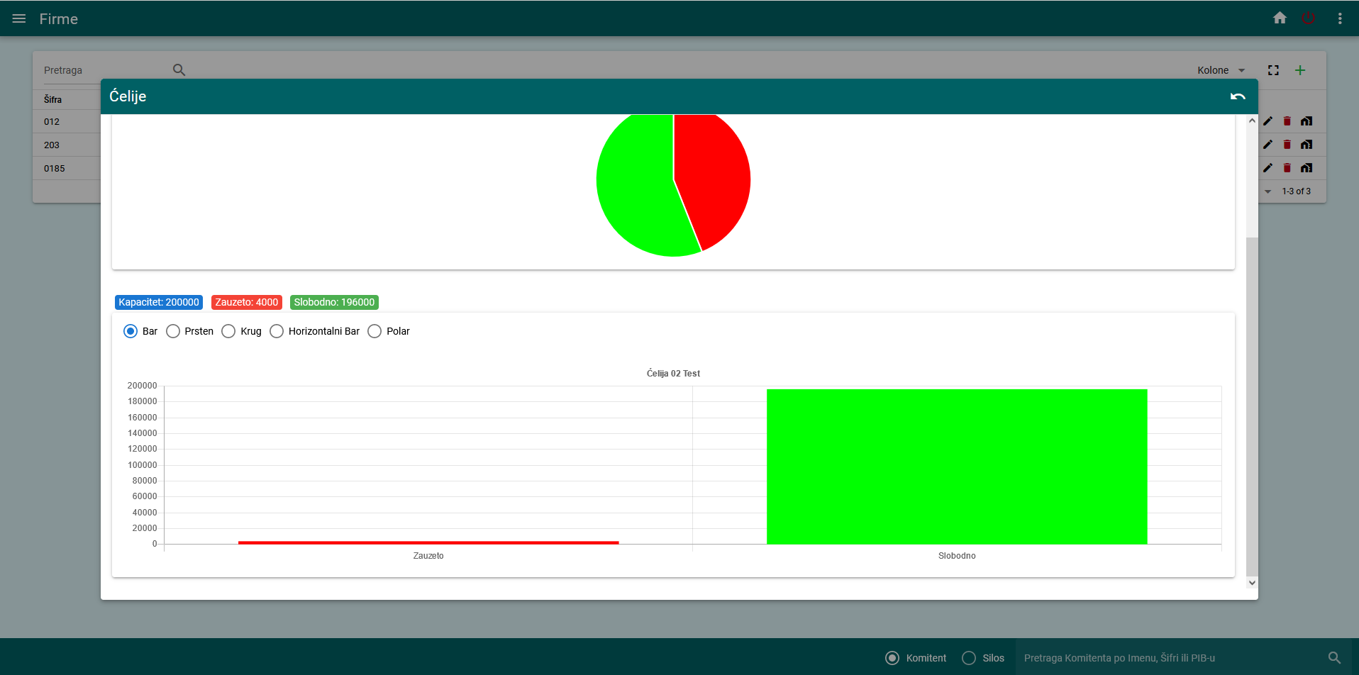Click the Slobodno: 196000 green badge

pyautogui.click(x=334, y=302)
